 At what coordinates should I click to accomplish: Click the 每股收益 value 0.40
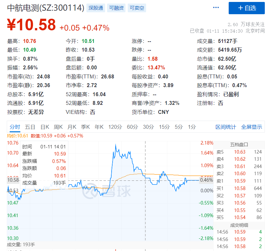click(163, 76)
